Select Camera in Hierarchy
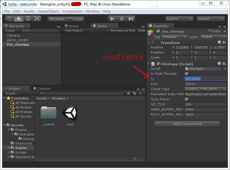The image size is (230, 170). [x=13, y=35]
